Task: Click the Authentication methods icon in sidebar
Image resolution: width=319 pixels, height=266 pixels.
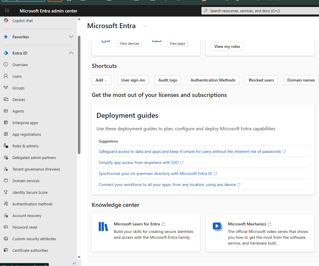Action: tap(6, 204)
